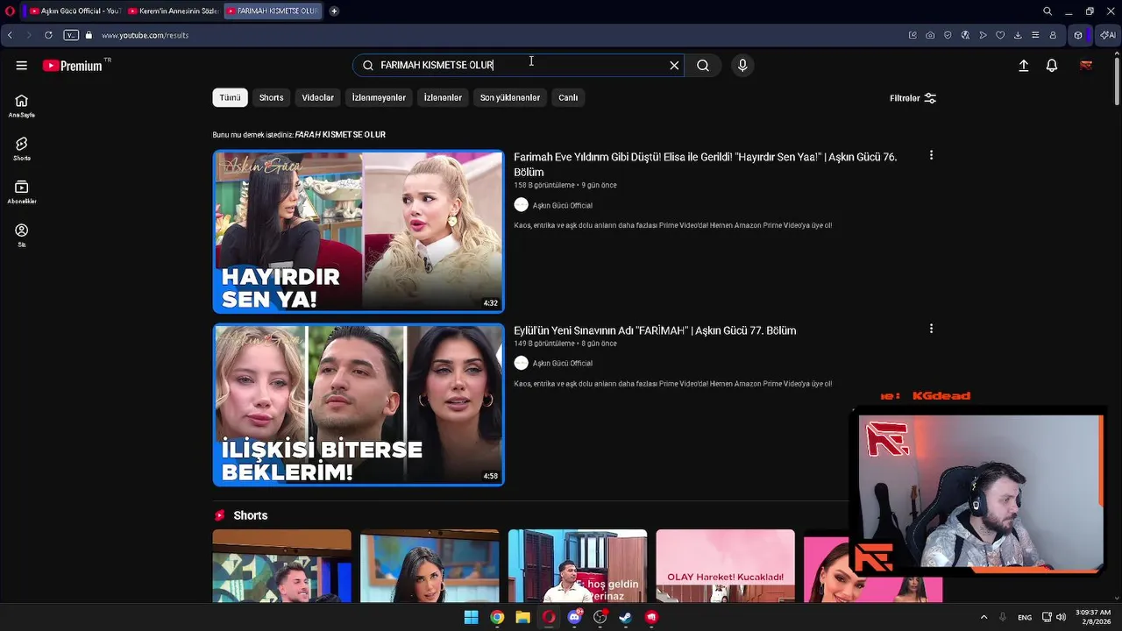Open the Opera snapshot camera icon
The width and height of the screenshot is (1122, 631).
930,35
